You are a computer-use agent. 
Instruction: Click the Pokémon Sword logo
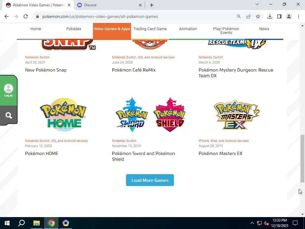[132, 115]
